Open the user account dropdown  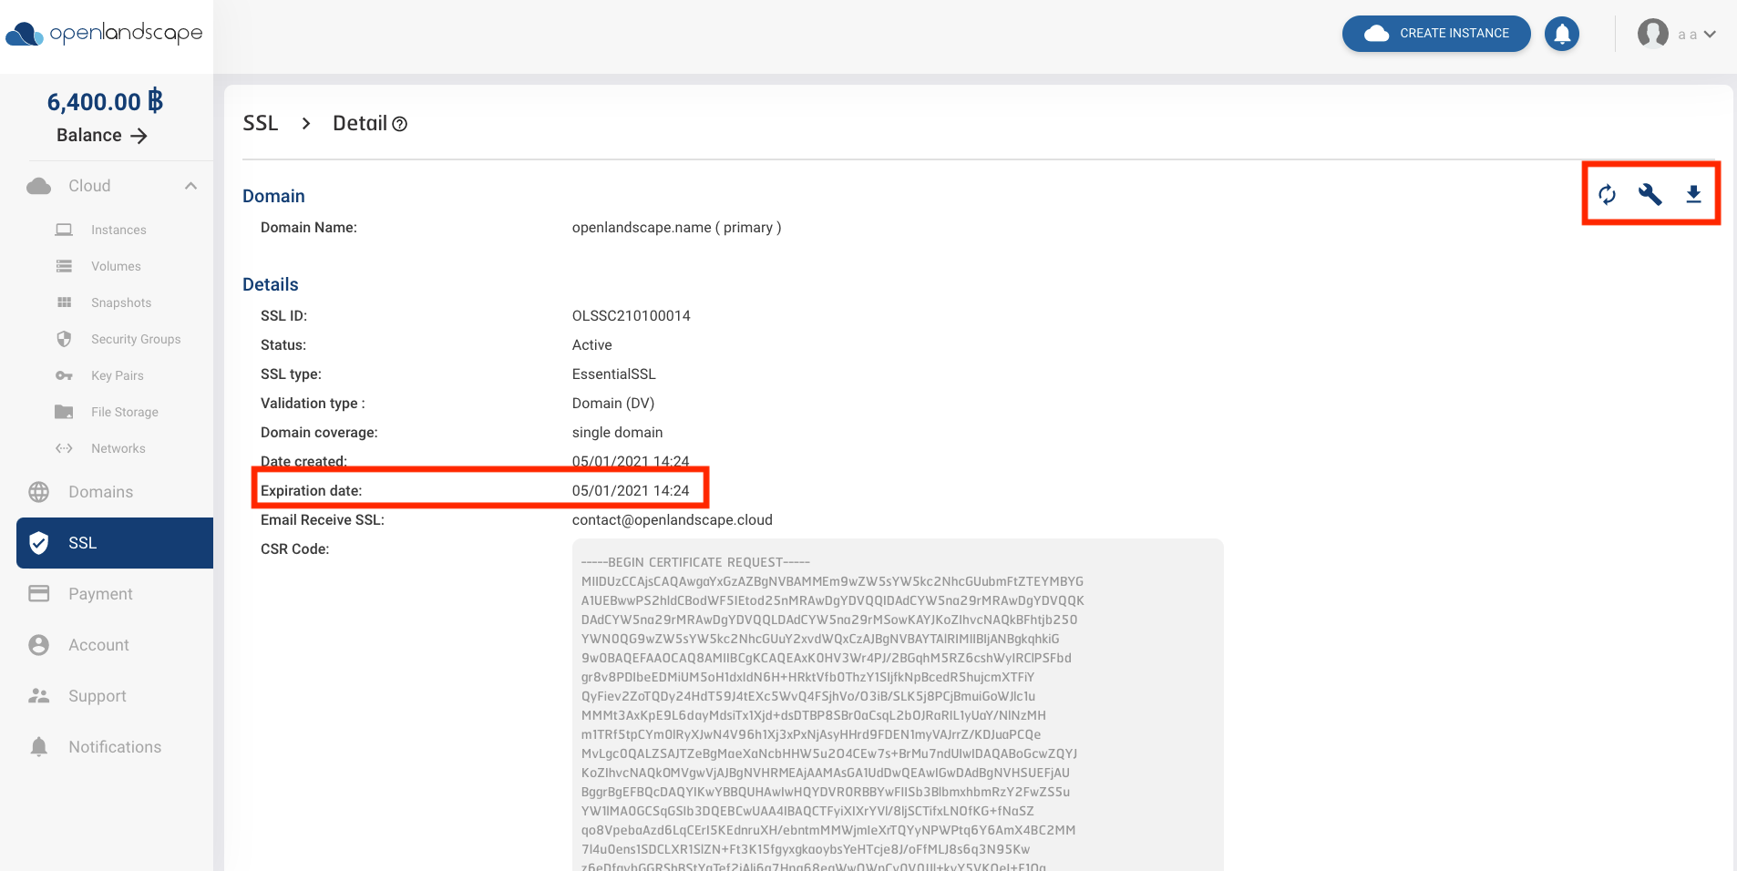click(x=1709, y=34)
